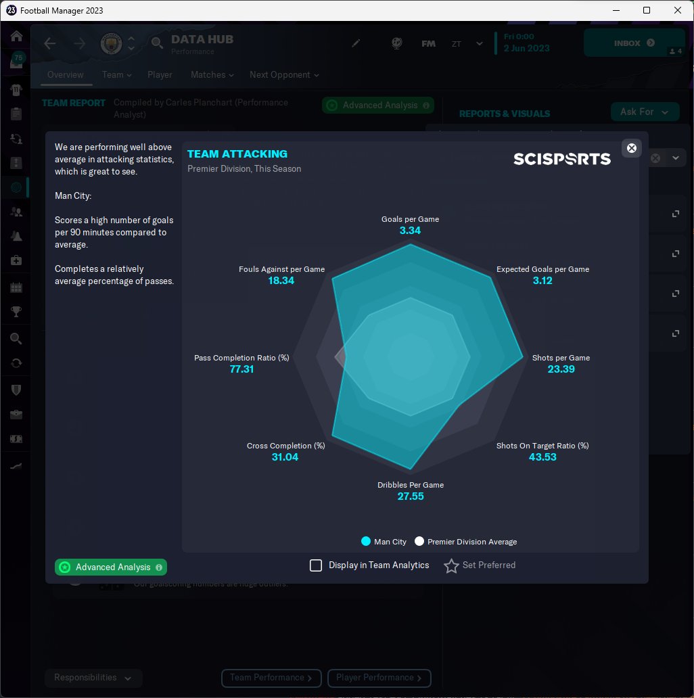Open the Club Info shield sidebar icon

coord(16,390)
